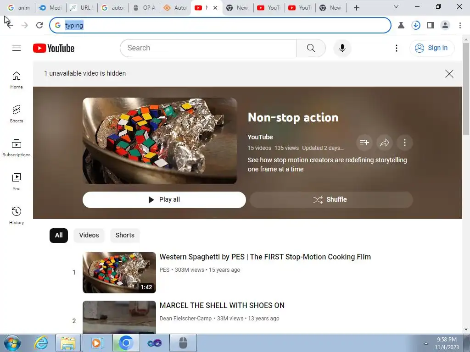470x352 pixels.
Task: Click the large playlist cover thumbnail
Action: click(160, 141)
